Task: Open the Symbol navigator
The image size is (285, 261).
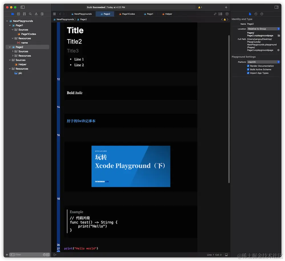Action: (24, 14)
